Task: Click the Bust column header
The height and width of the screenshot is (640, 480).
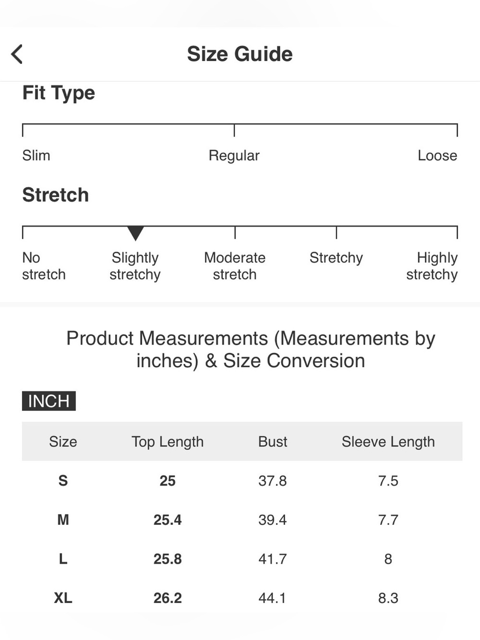Action: pos(273,442)
